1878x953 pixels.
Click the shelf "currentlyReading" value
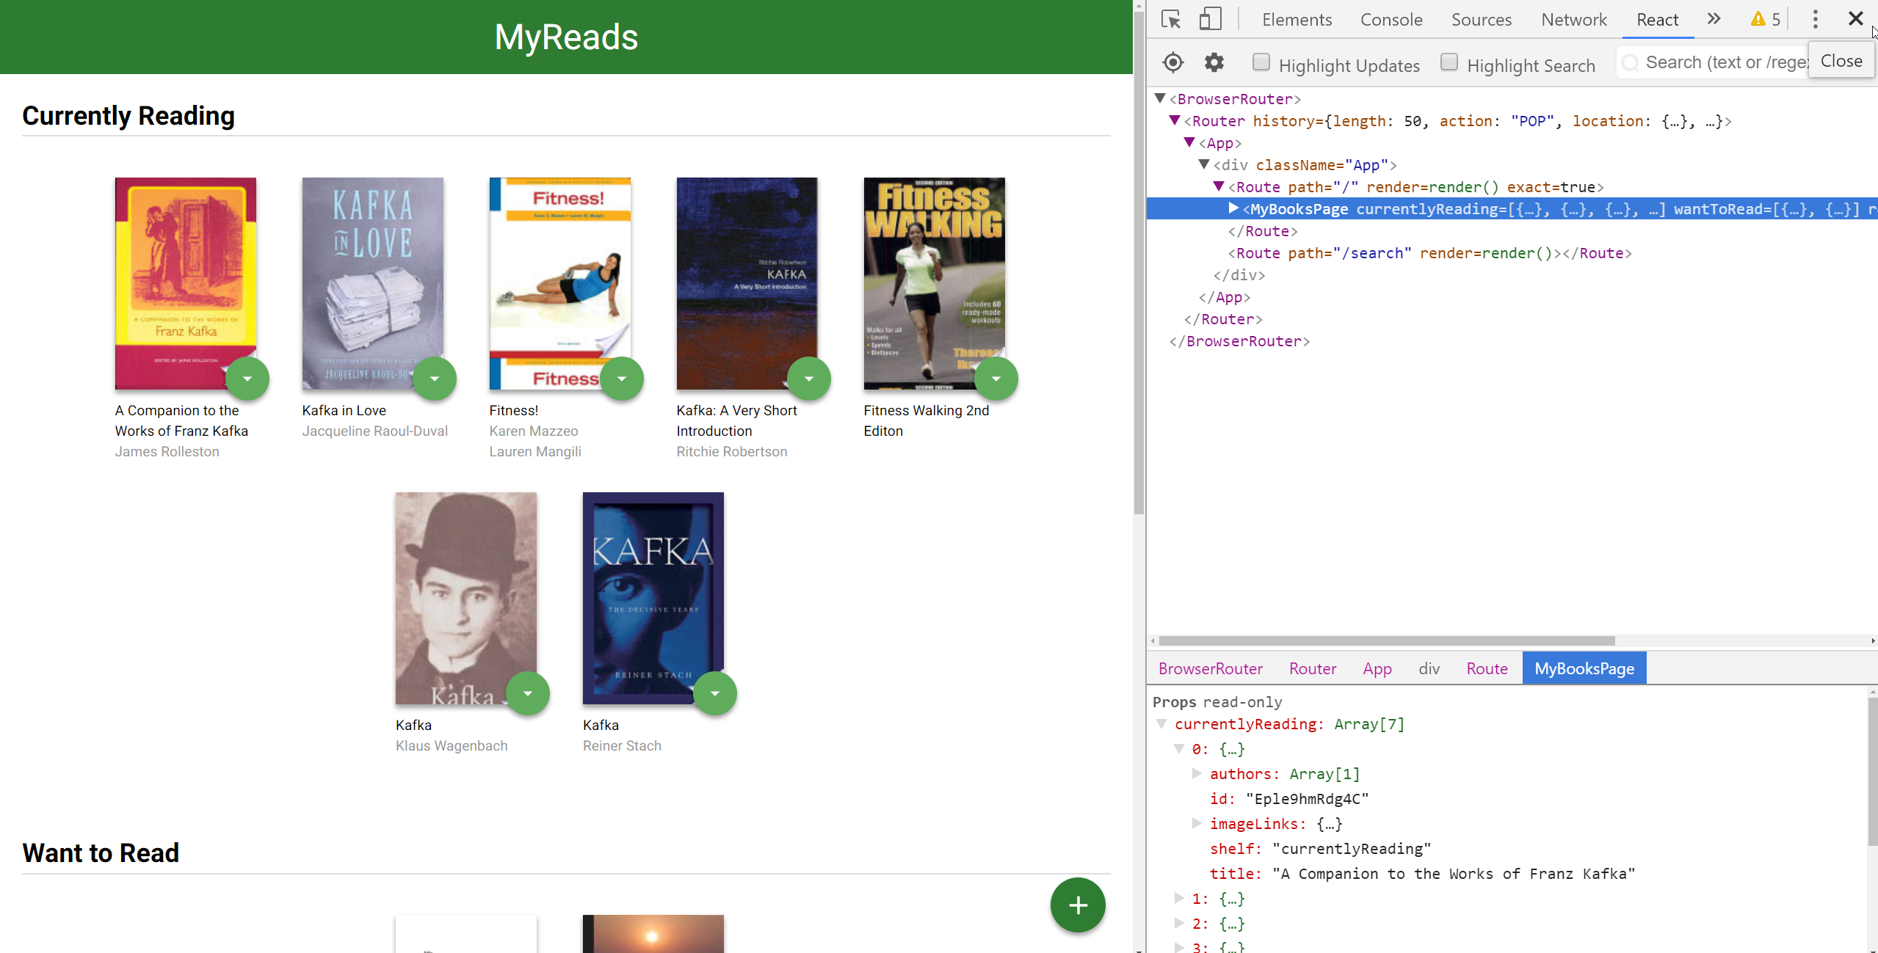[x=1352, y=849]
